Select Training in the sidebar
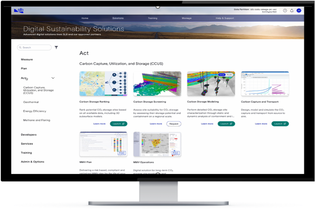The height and width of the screenshot is (211, 315). (26, 153)
